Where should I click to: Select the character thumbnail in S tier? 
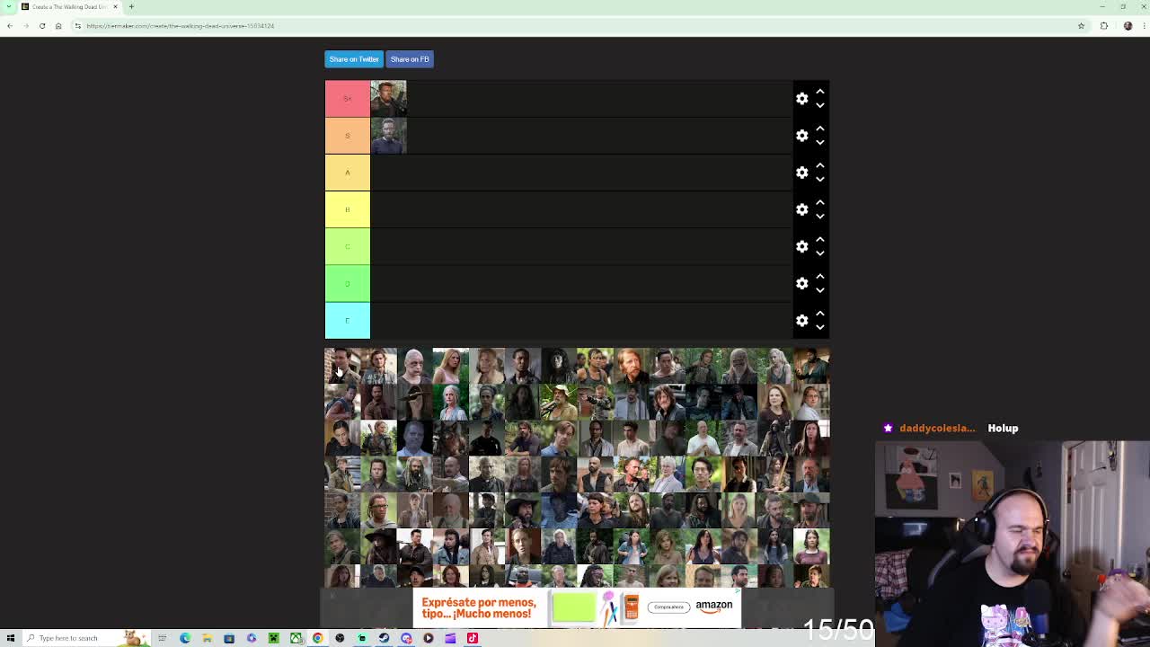point(388,135)
